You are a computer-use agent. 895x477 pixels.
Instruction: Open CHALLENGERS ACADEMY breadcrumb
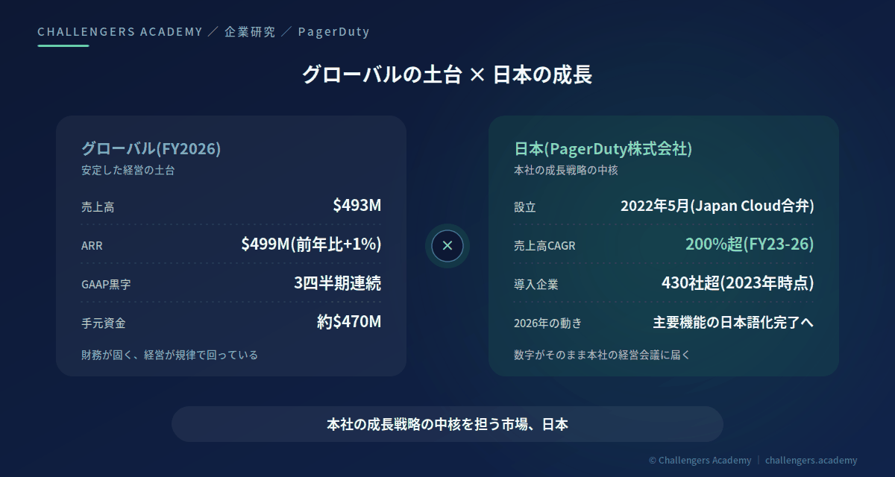coord(120,31)
